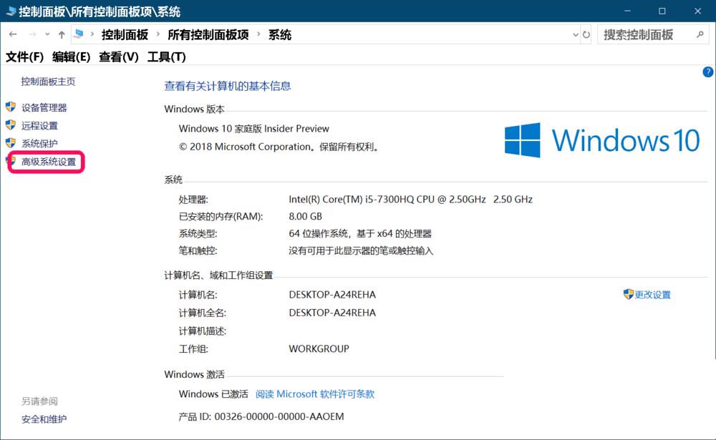Click 没有可用于此显示器的笔或触控输入 text
716x440 pixels.
(361, 251)
